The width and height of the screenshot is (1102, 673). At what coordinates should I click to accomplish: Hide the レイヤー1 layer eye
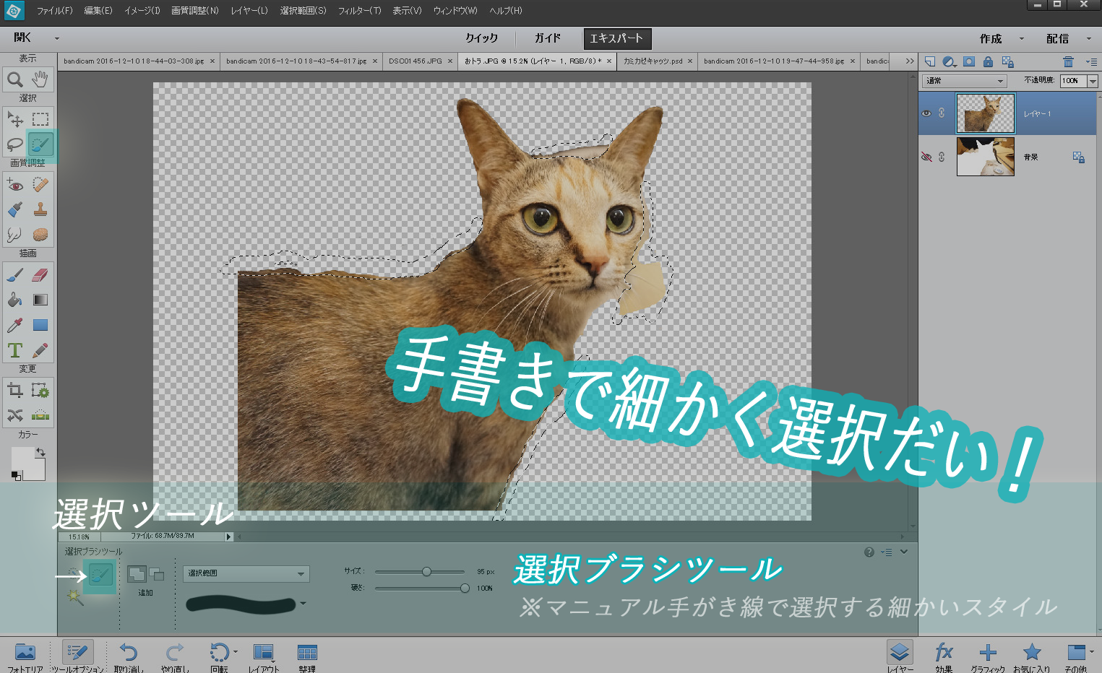pos(926,113)
